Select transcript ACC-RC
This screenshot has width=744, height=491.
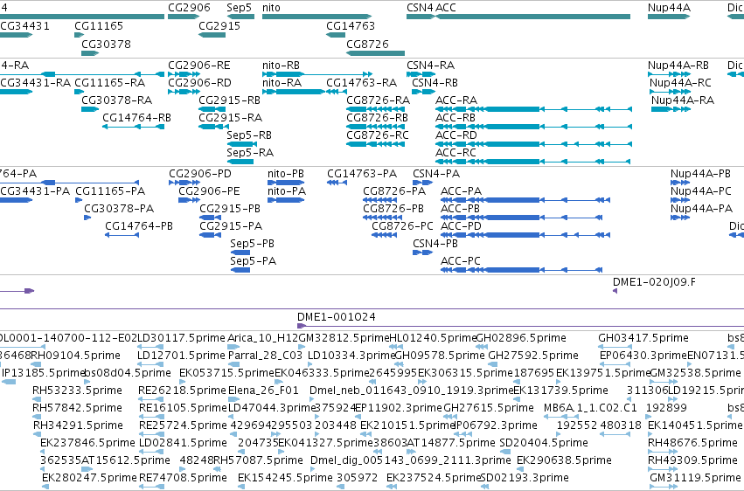coord(532,162)
